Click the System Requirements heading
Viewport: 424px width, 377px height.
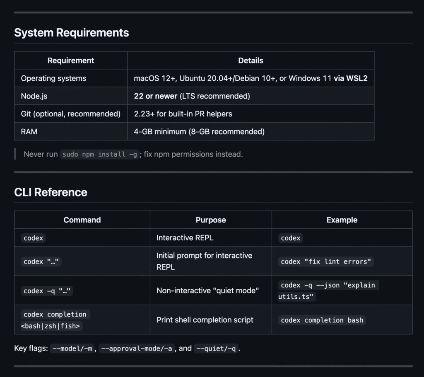[71, 33]
